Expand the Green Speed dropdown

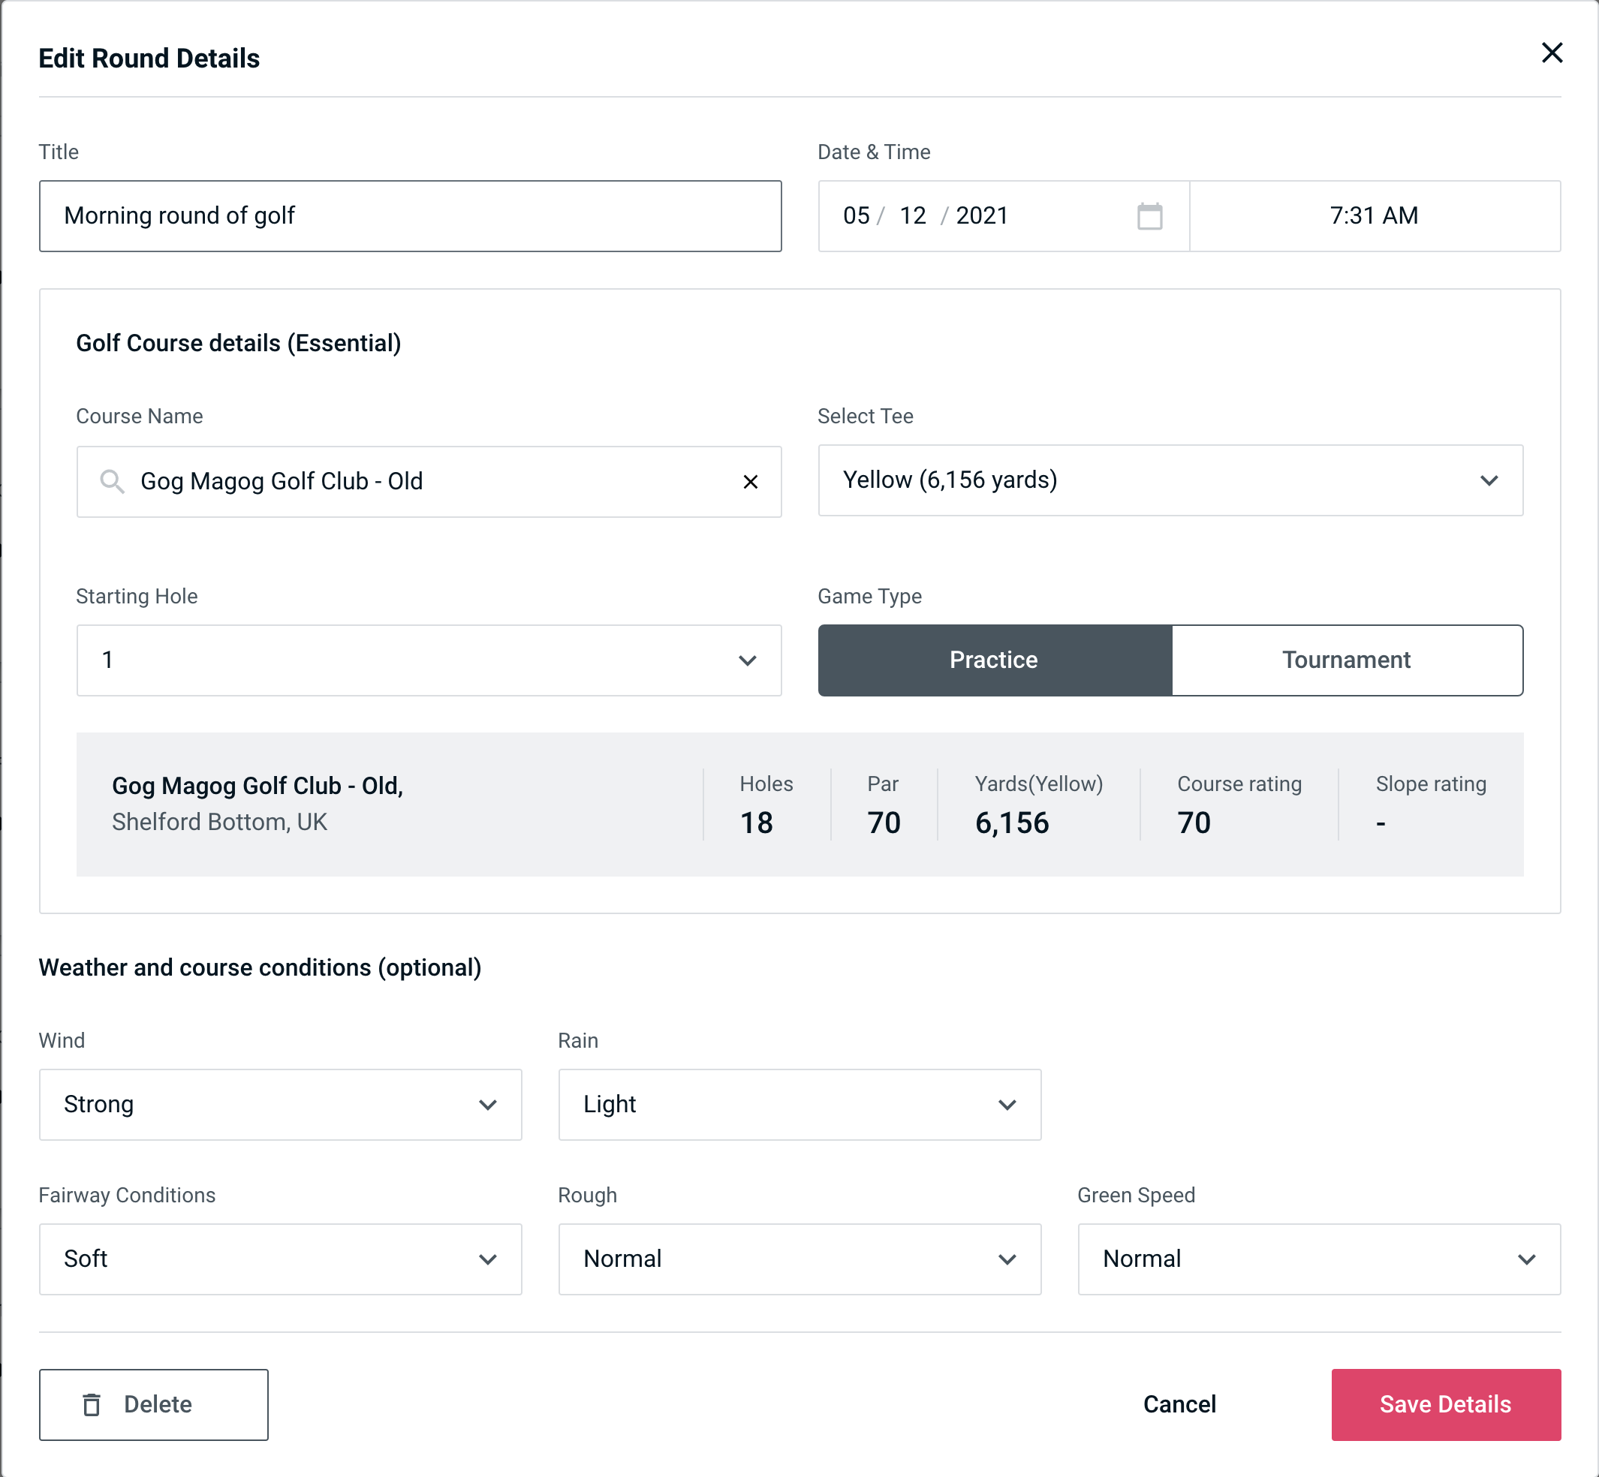click(x=1317, y=1260)
